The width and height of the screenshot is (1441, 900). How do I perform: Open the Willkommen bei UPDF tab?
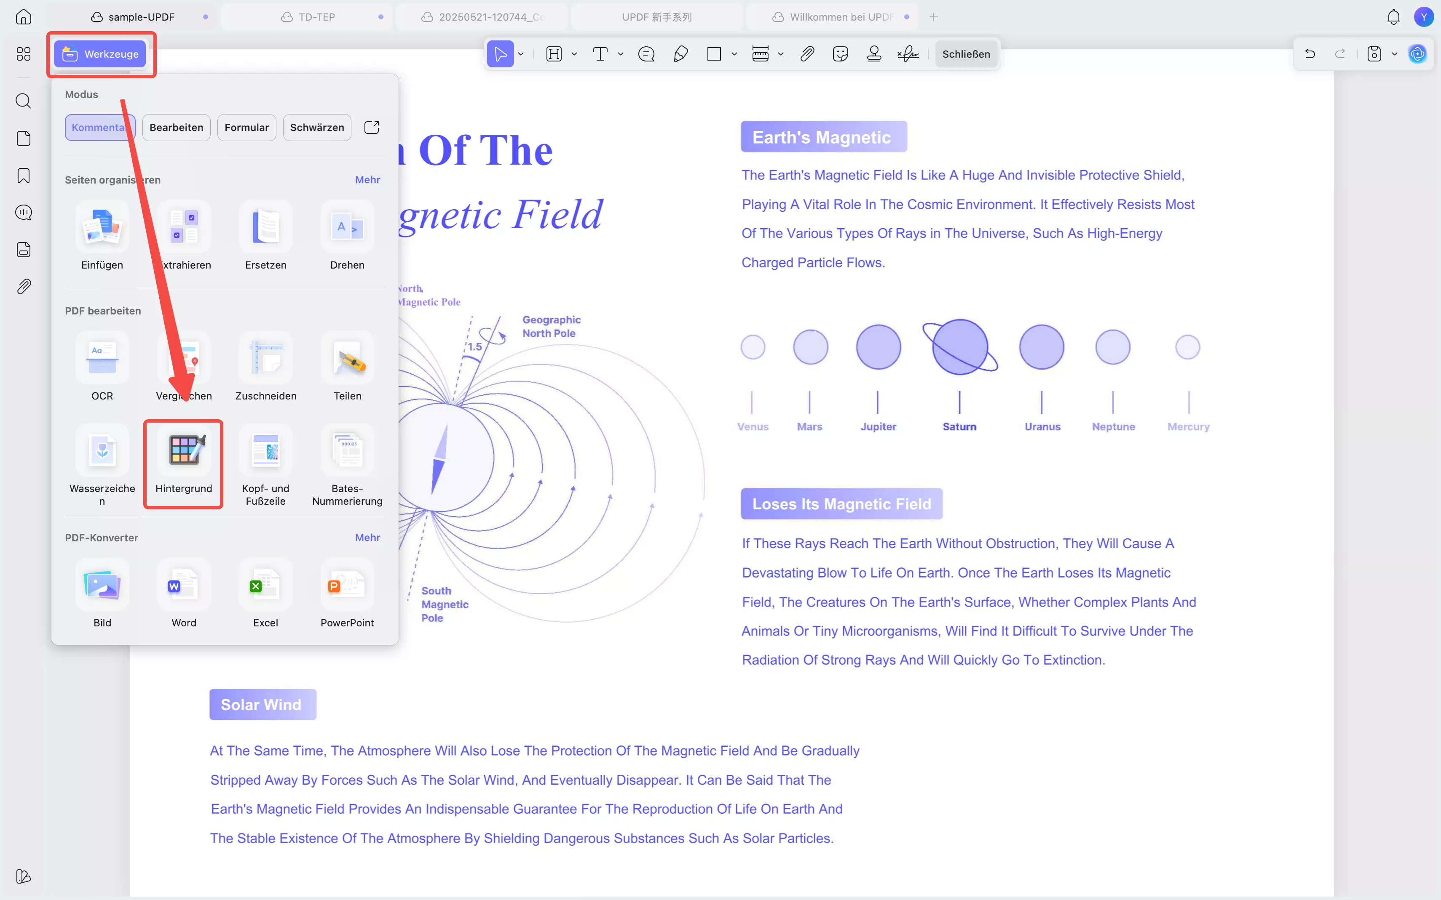click(841, 17)
